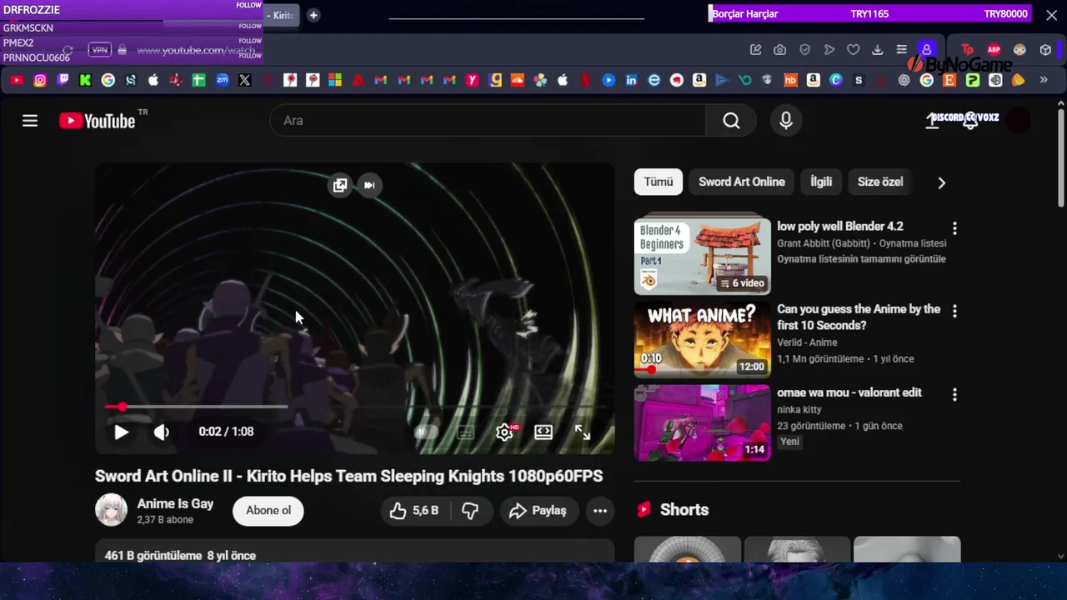Expand the bookmarks overflow chevron
The height and width of the screenshot is (600, 1067).
click(x=1044, y=81)
